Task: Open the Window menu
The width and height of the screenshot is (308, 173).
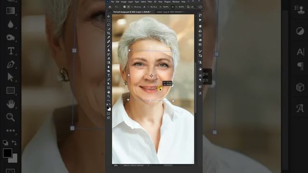Action: (x=176, y=1)
